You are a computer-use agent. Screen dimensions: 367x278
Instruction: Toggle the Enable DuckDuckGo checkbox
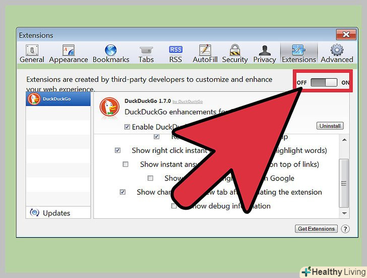(127, 127)
